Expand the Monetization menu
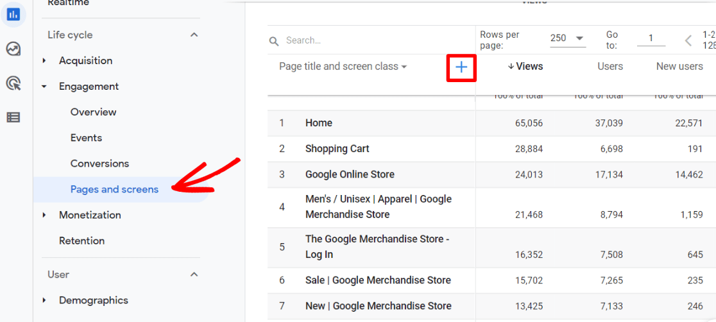Viewport: 716px width, 322px height. coord(44,215)
